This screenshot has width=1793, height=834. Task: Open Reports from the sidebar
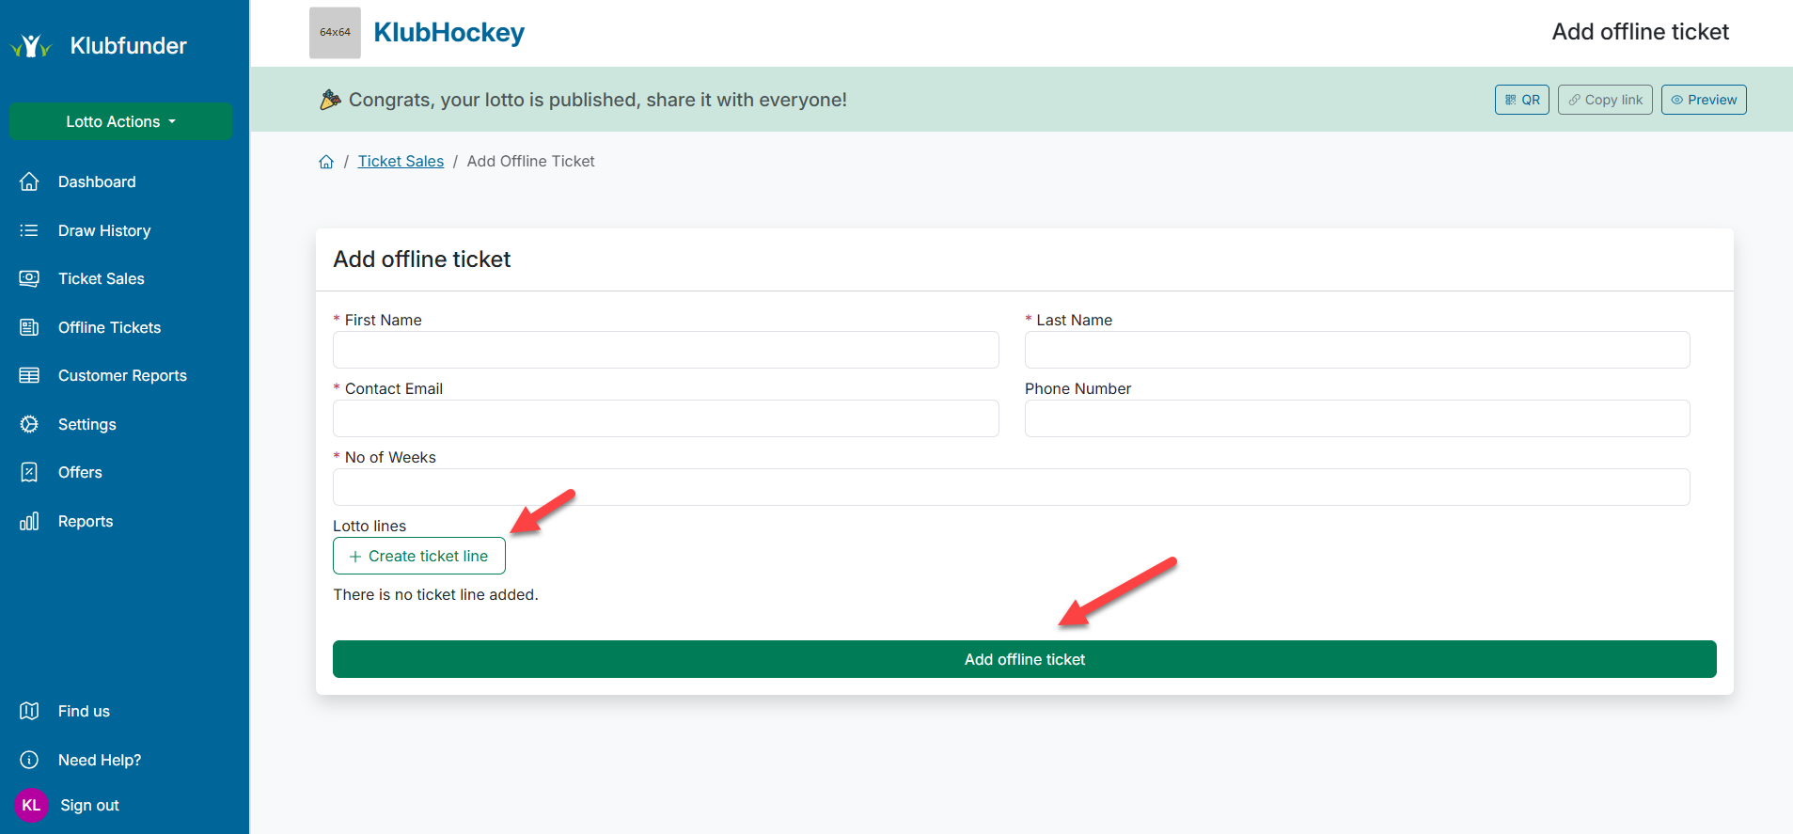86,521
